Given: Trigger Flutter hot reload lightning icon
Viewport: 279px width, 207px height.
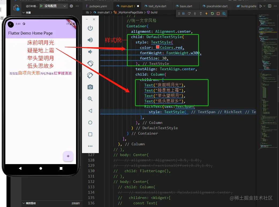Looking at the screenshot, I should tap(206, 13).
